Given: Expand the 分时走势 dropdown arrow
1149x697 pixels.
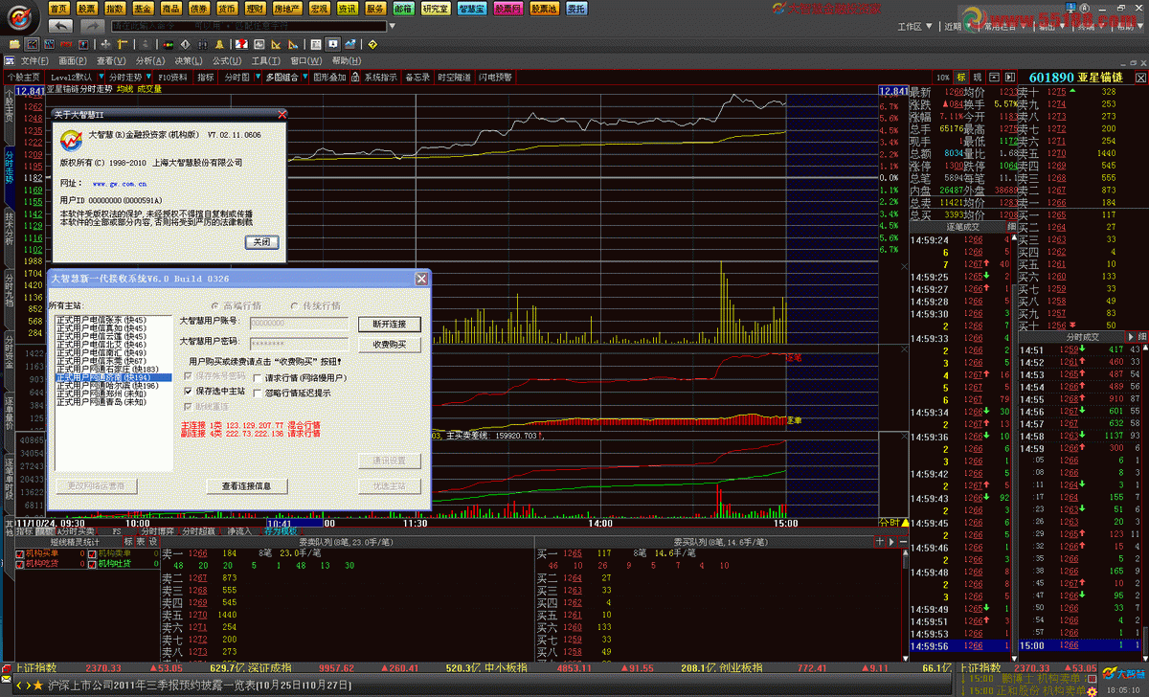Looking at the screenshot, I should (148, 77).
